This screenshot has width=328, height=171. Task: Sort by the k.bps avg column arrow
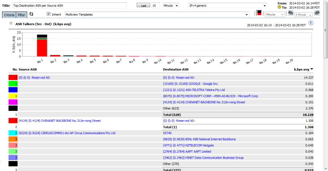[312, 69]
